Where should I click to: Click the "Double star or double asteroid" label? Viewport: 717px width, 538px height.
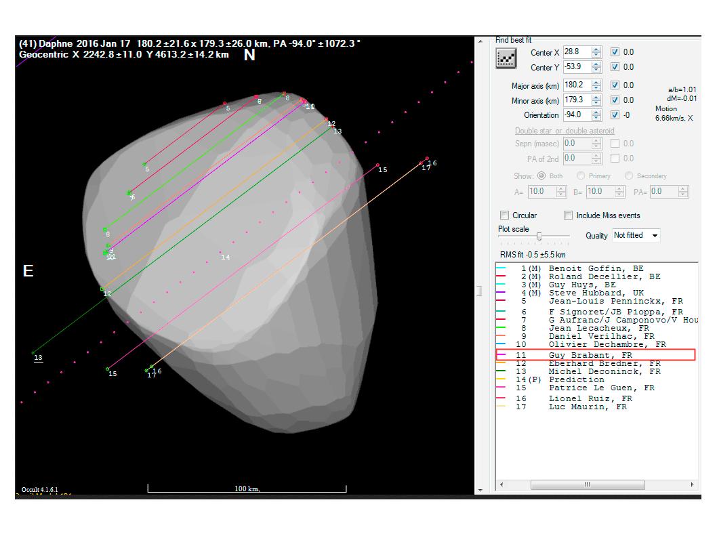[x=565, y=131]
